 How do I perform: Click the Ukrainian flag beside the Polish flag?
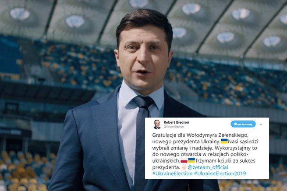point(191,160)
